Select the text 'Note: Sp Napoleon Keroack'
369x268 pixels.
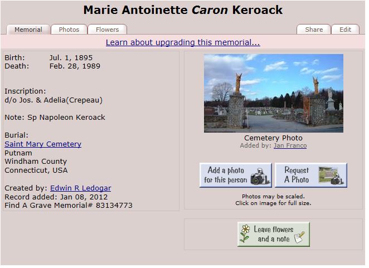55,118
